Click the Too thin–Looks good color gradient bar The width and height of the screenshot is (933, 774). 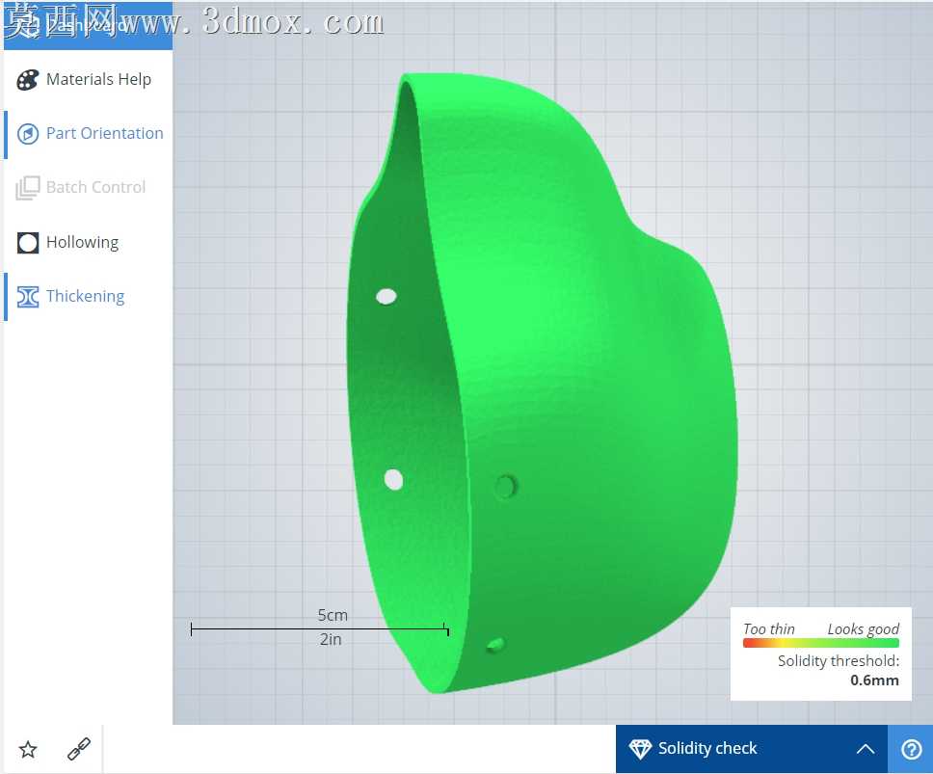(x=820, y=643)
